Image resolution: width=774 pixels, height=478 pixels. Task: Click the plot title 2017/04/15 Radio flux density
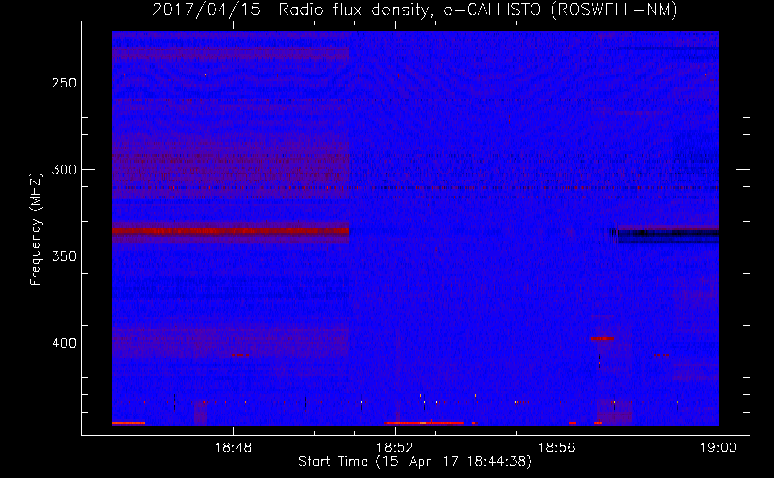tap(414, 10)
